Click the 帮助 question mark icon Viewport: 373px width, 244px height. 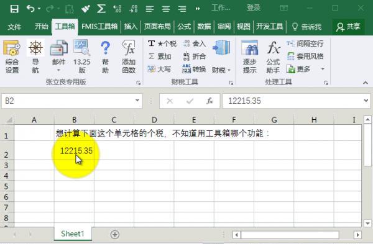[x=106, y=57]
